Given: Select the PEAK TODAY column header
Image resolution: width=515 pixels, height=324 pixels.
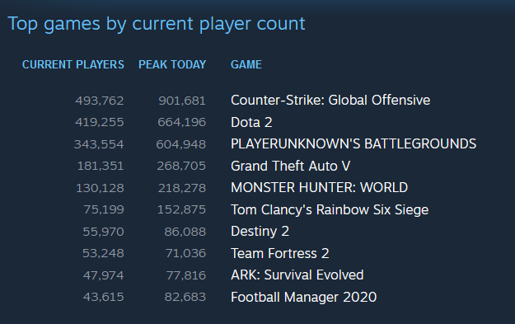Looking at the screenshot, I should (172, 64).
